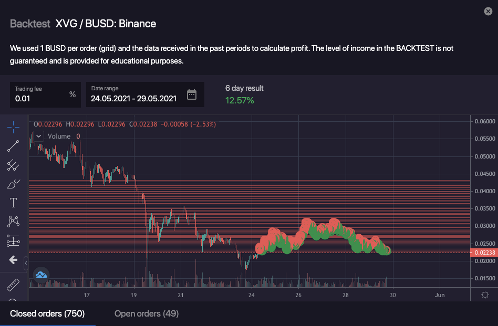Open the date range calendar picker
The height and width of the screenshot is (326, 498).
coord(192,94)
